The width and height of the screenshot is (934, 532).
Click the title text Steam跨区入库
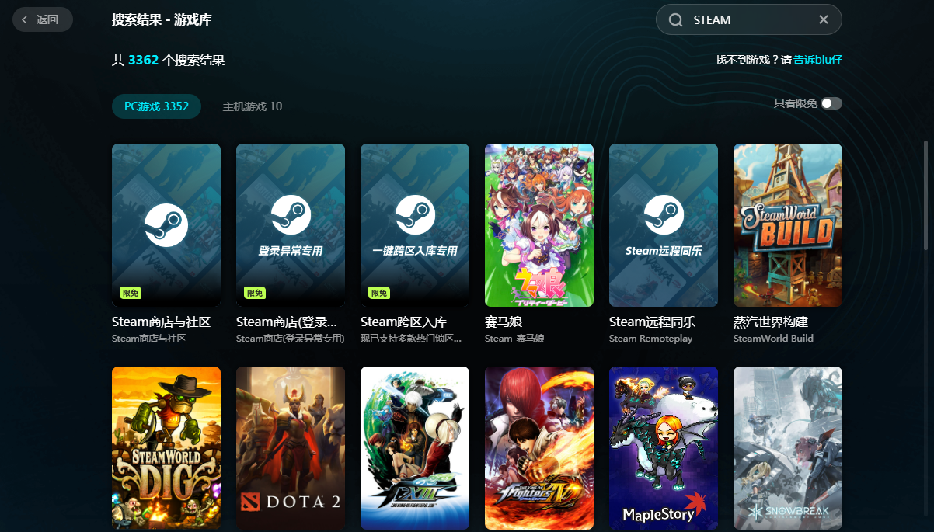(403, 322)
